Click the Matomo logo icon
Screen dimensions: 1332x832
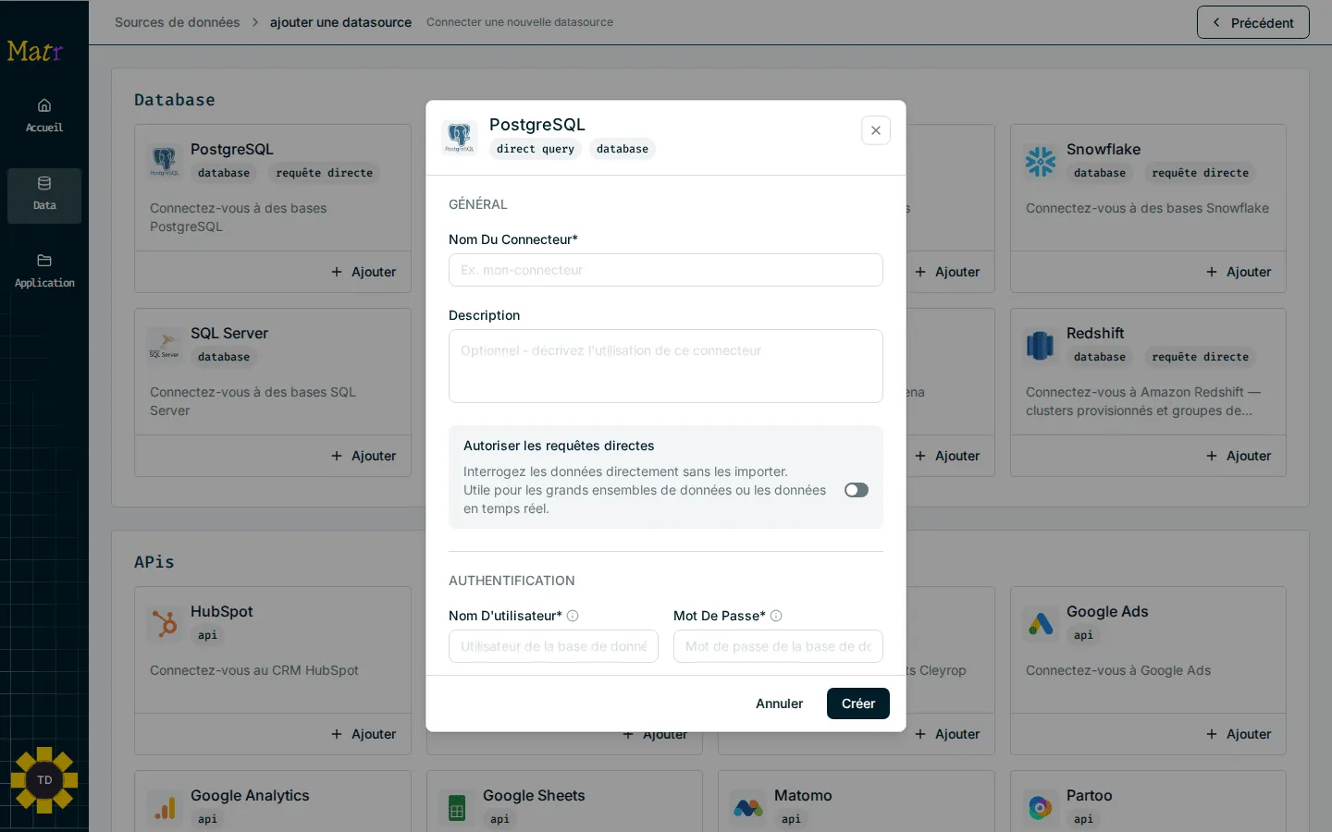pos(748,808)
